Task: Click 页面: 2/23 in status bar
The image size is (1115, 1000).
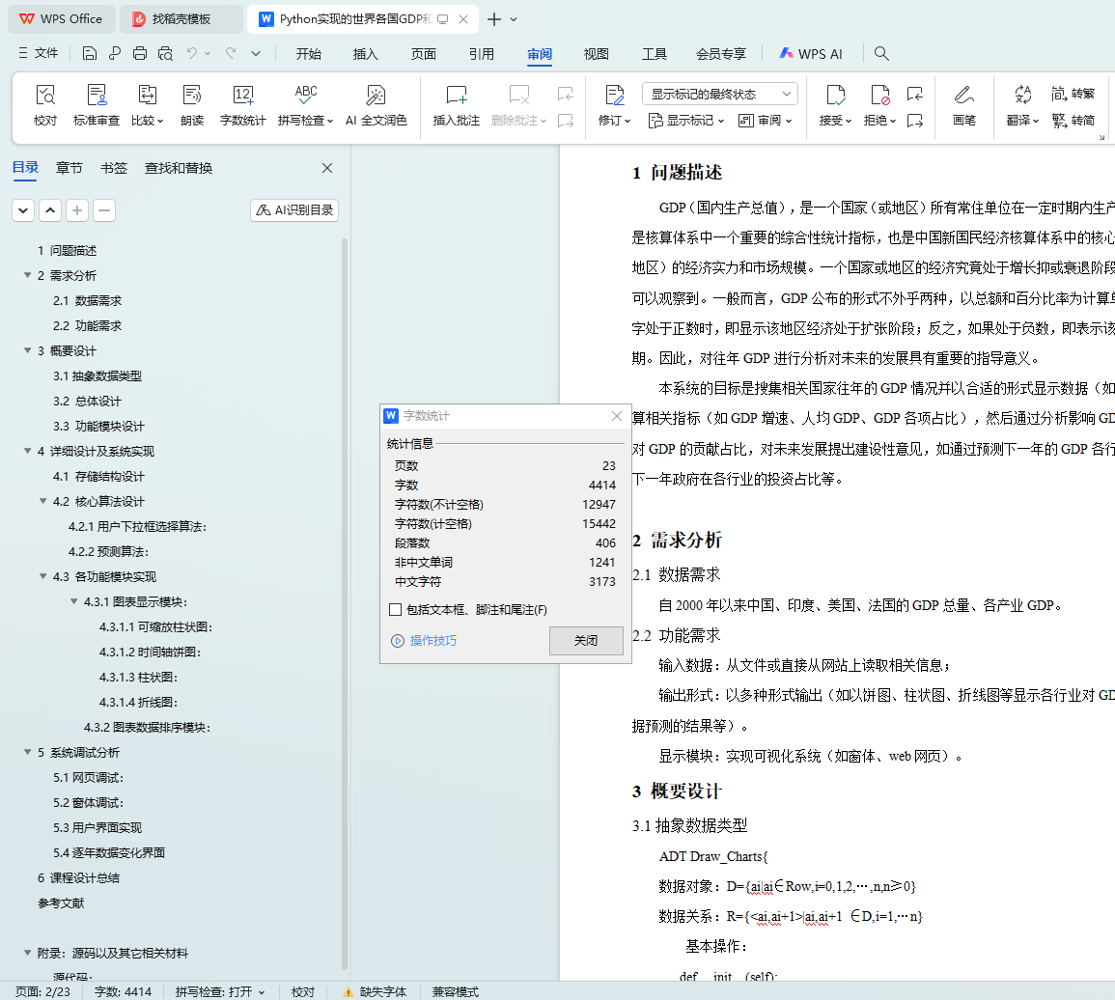Action: coord(42,991)
